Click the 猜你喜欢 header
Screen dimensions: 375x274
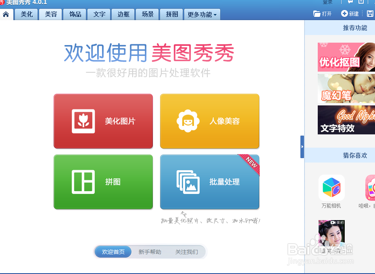(355, 155)
